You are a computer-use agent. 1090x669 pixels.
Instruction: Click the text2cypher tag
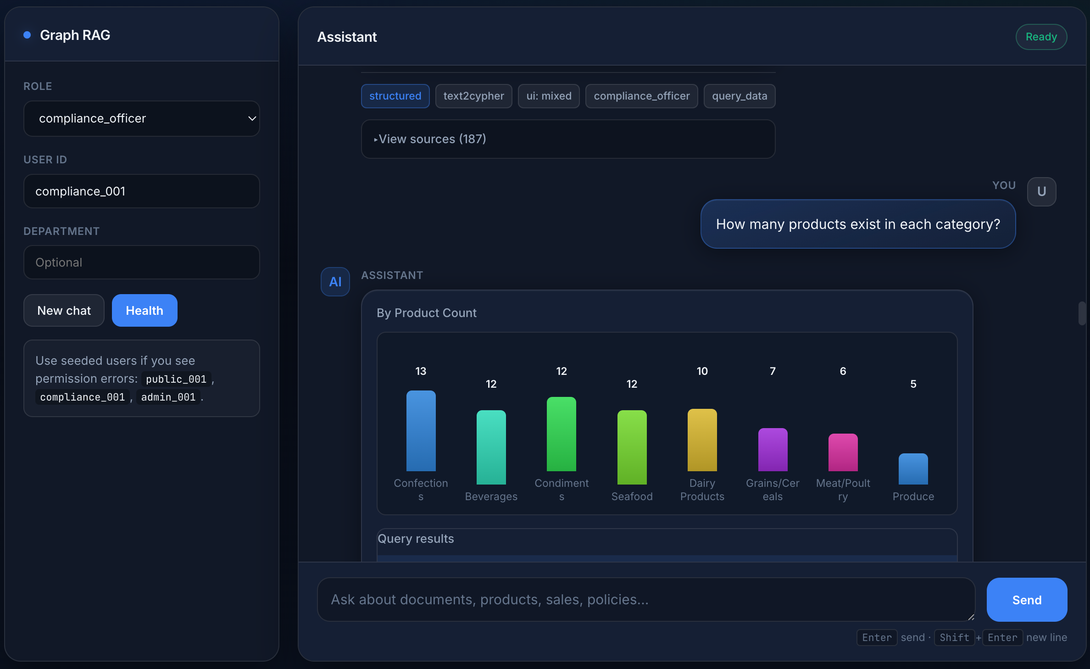tap(473, 96)
